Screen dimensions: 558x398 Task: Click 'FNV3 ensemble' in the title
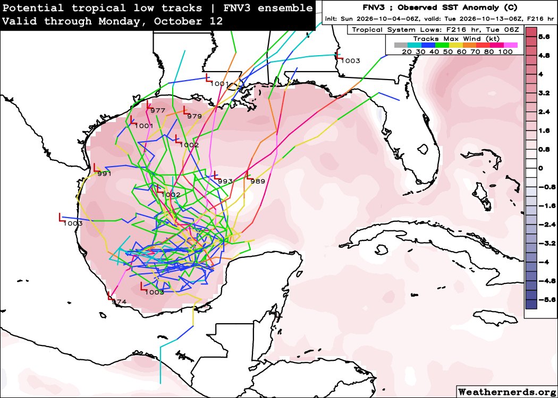[268, 8]
